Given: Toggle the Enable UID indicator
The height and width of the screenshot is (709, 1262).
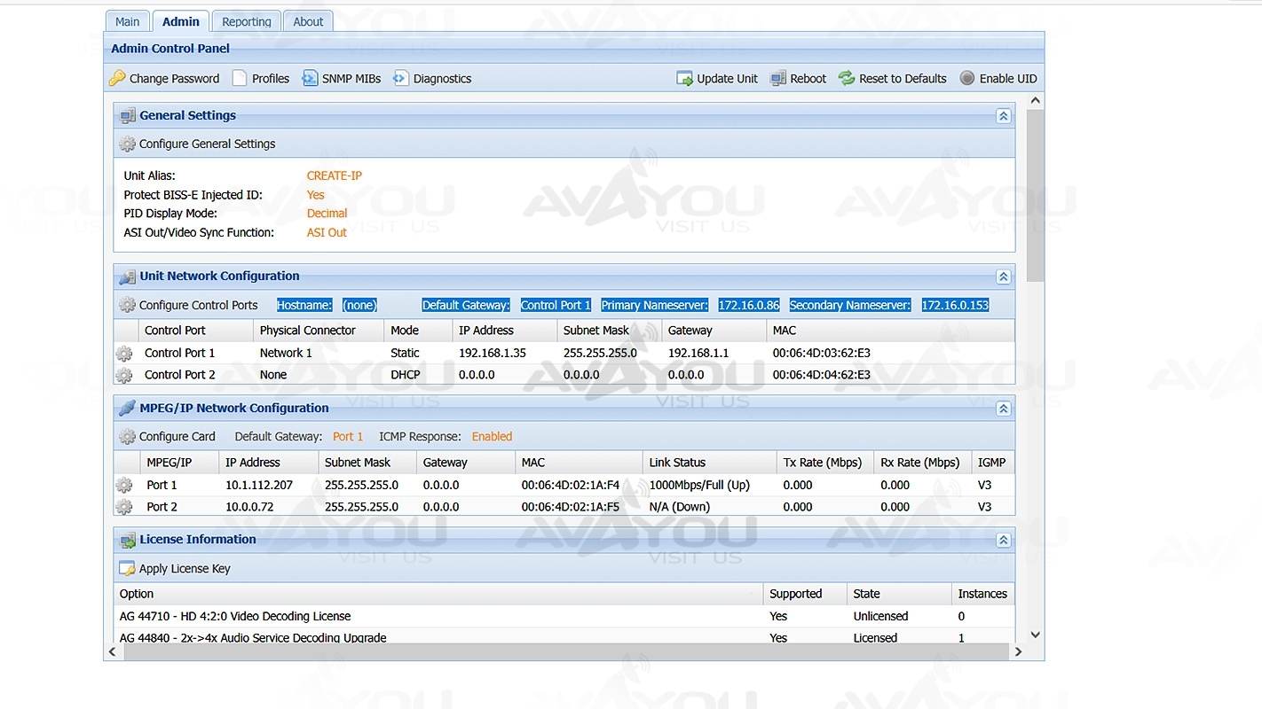Looking at the screenshot, I should coord(967,79).
